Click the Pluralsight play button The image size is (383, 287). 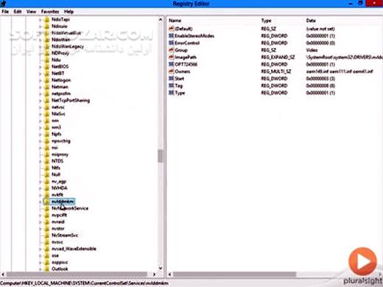[x=362, y=261]
